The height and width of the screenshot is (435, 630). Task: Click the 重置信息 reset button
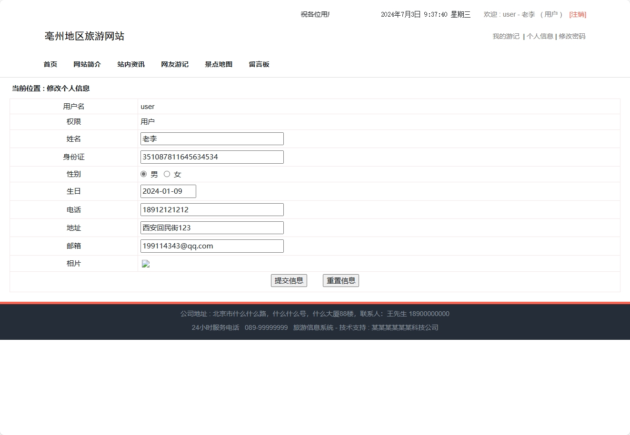point(340,280)
